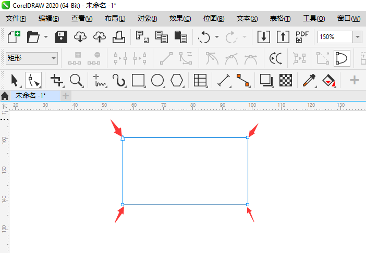Click the cloud upload icon
366x253 pixels.
pyautogui.click(x=100, y=37)
